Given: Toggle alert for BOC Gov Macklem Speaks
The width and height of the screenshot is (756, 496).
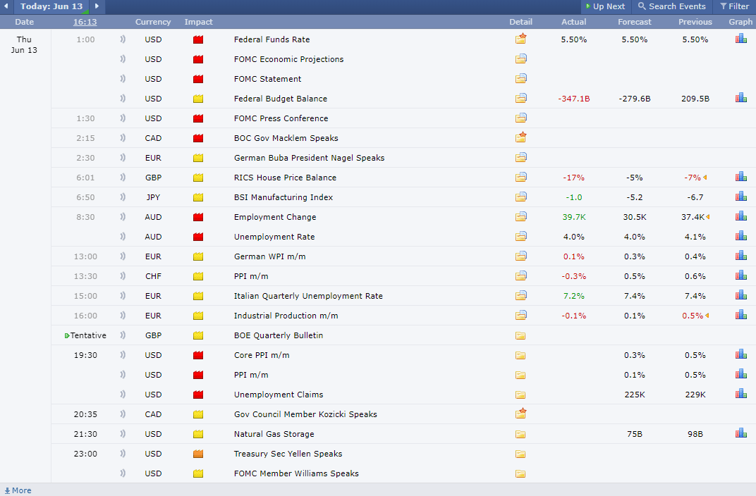Looking at the screenshot, I should [x=123, y=137].
